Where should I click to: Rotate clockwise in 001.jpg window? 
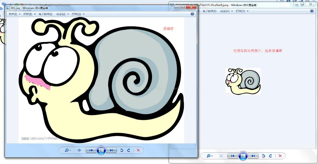coord(128,150)
